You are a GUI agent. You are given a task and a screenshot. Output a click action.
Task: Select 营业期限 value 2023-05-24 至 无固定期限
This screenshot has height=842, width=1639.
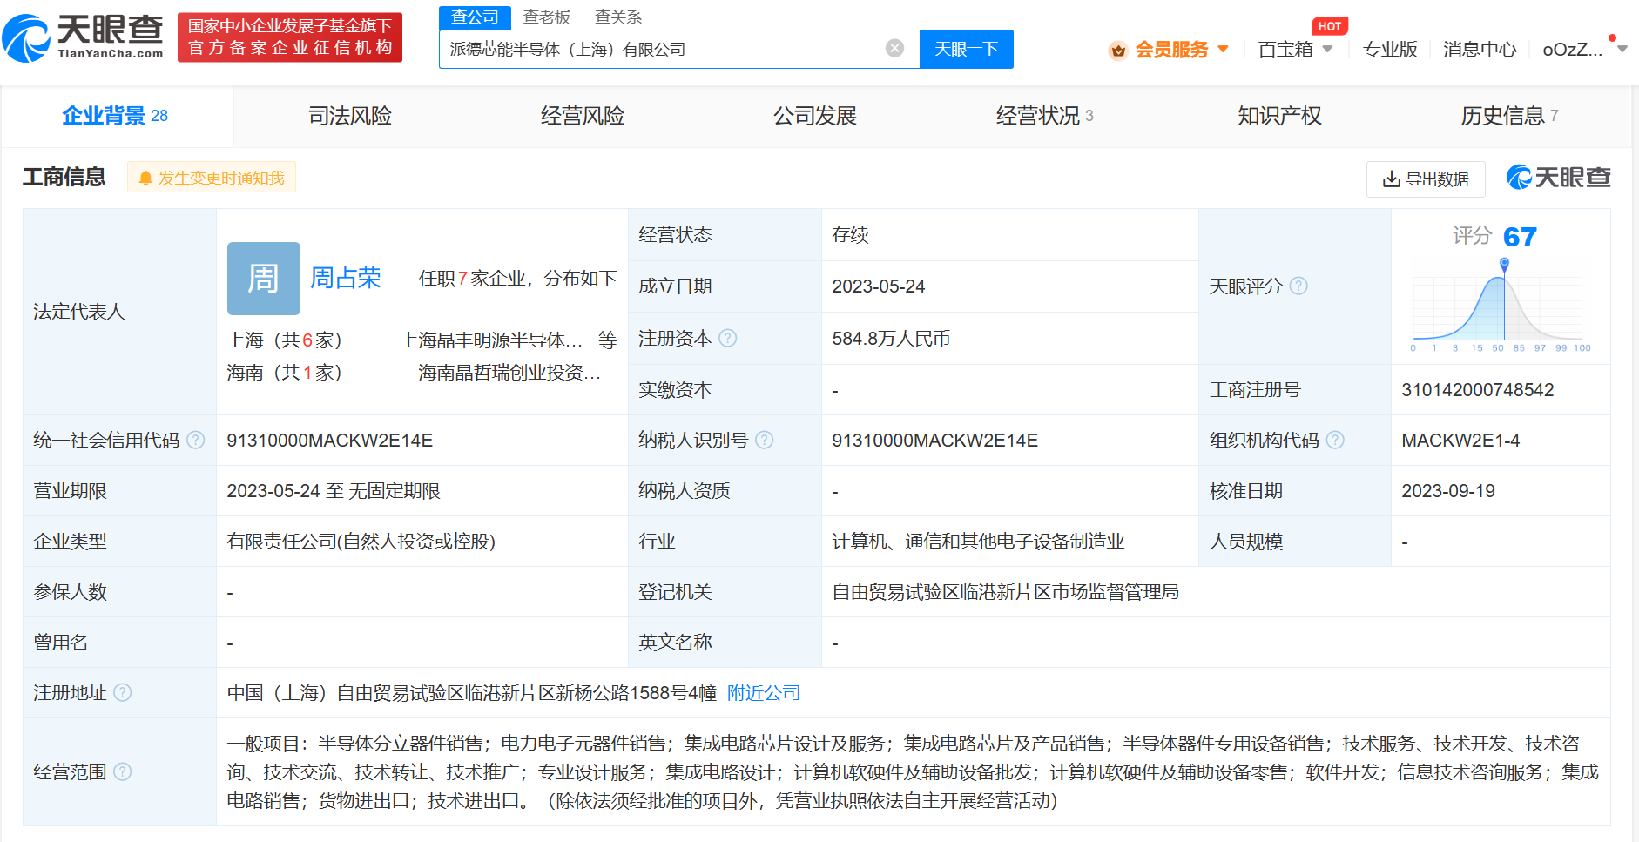click(x=334, y=491)
